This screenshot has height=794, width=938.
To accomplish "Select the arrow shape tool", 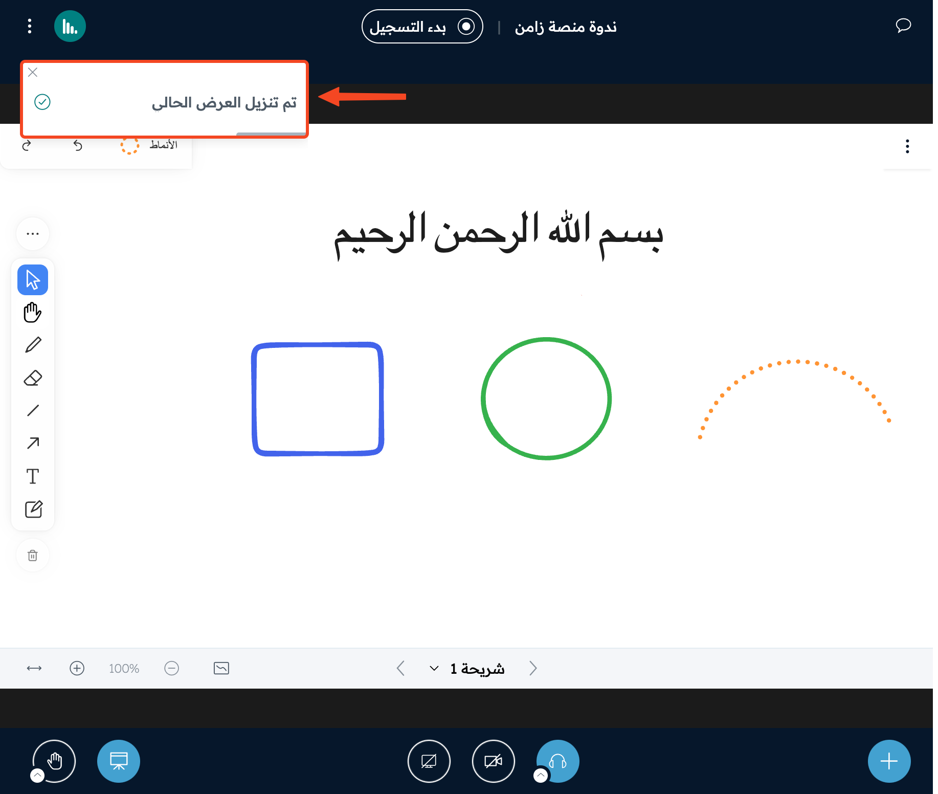I will [x=33, y=443].
